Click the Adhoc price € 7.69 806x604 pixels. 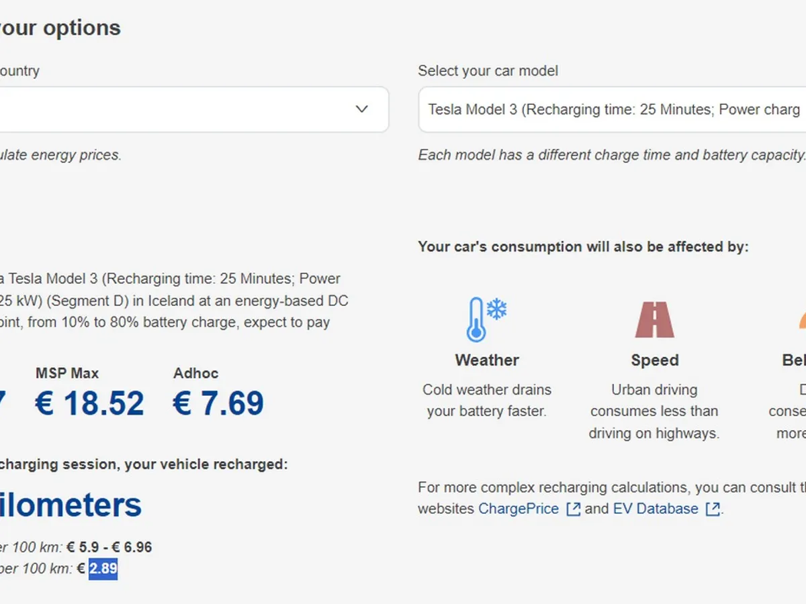point(218,403)
